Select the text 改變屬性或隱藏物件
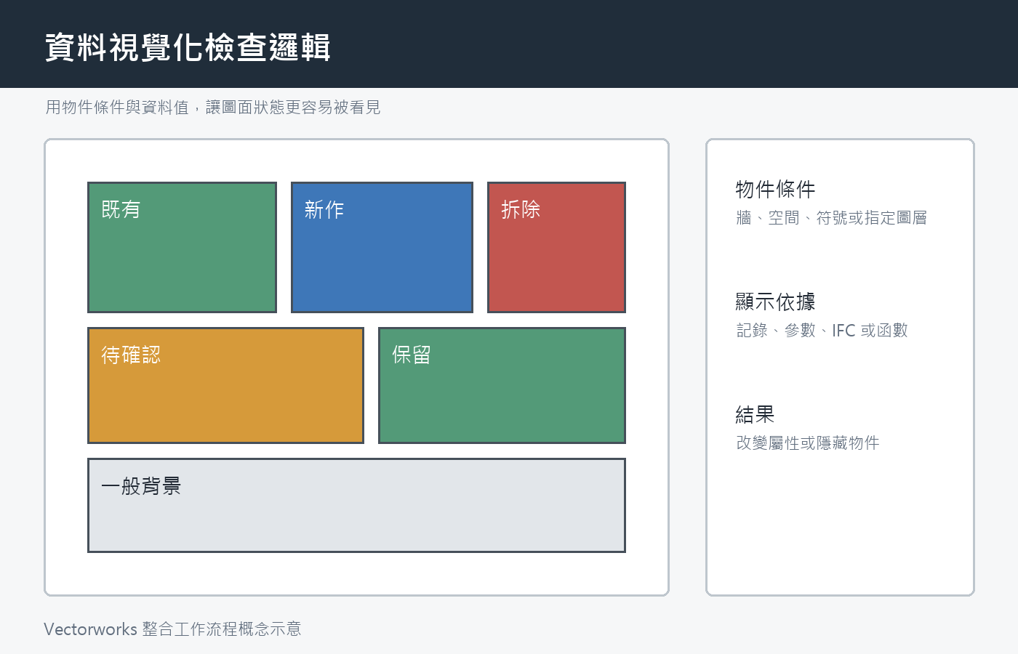Viewport: 1018px width, 654px height. point(808,443)
